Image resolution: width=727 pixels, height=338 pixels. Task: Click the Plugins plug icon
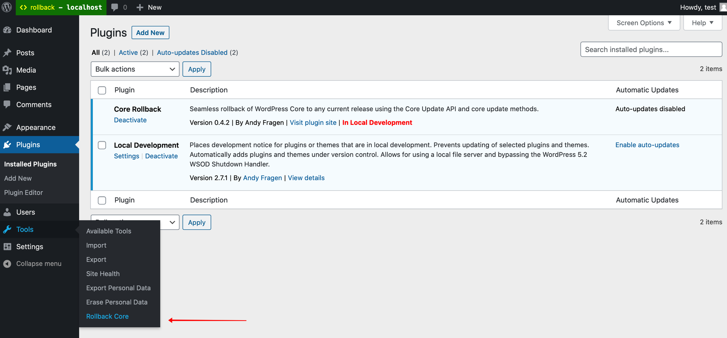(x=7, y=145)
